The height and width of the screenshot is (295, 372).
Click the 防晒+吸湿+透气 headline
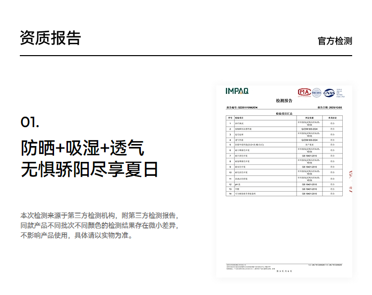(82, 147)
